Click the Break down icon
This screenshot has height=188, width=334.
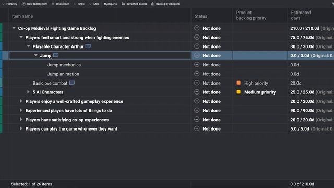pyautogui.click(x=53, y=4)
